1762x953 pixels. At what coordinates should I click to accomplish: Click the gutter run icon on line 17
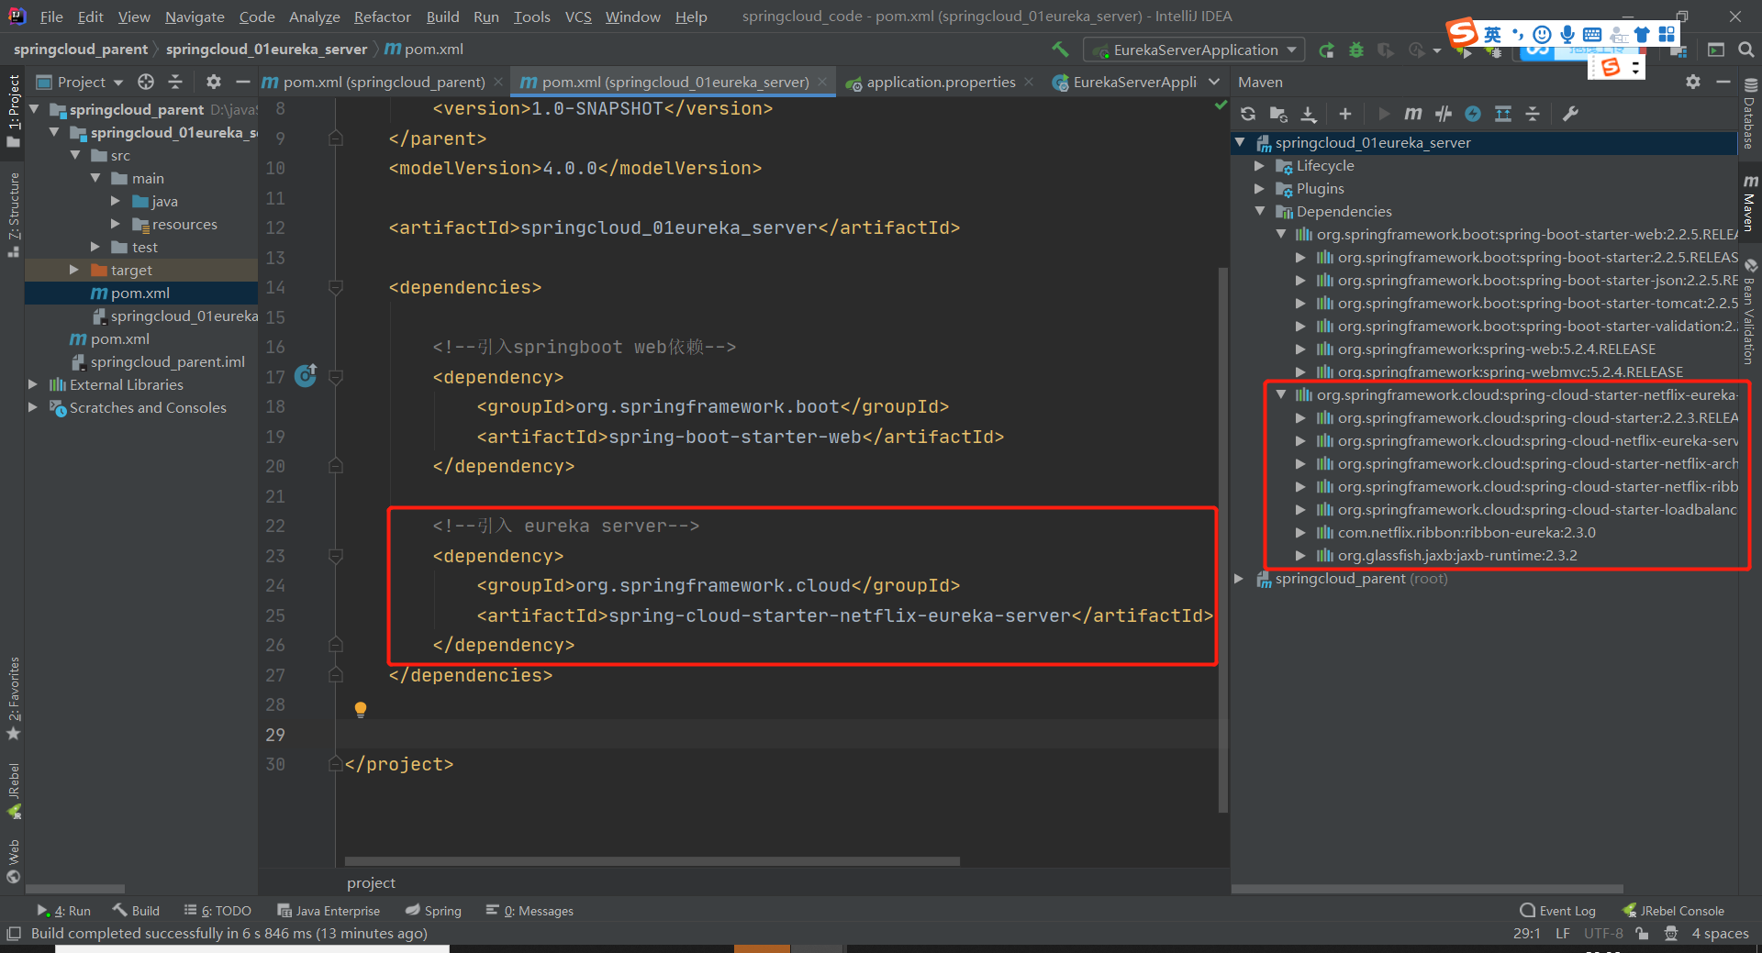click(306, 376)
